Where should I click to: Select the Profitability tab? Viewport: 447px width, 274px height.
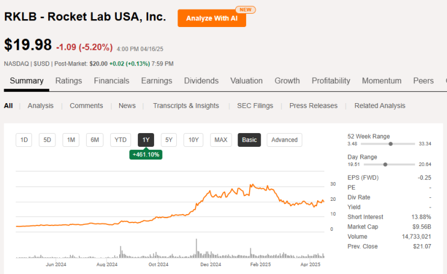(331, 81)
